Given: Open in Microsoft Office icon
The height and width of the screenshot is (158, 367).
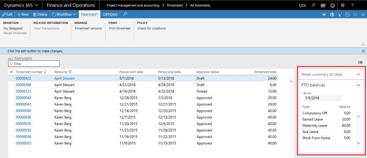Looking at the screenshot, I should point(332,14).
